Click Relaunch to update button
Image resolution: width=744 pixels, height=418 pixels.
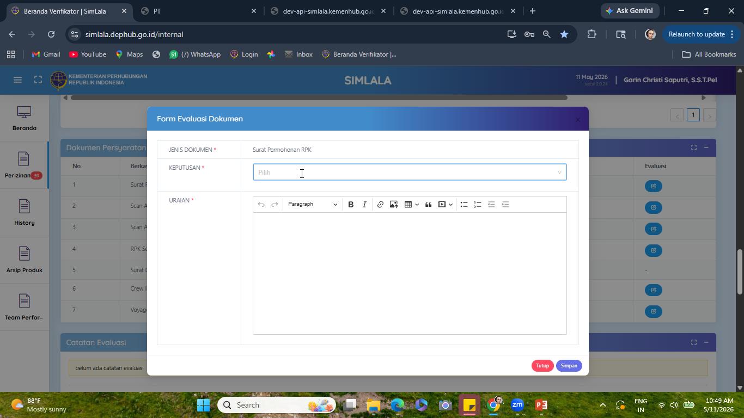[702, 34]
